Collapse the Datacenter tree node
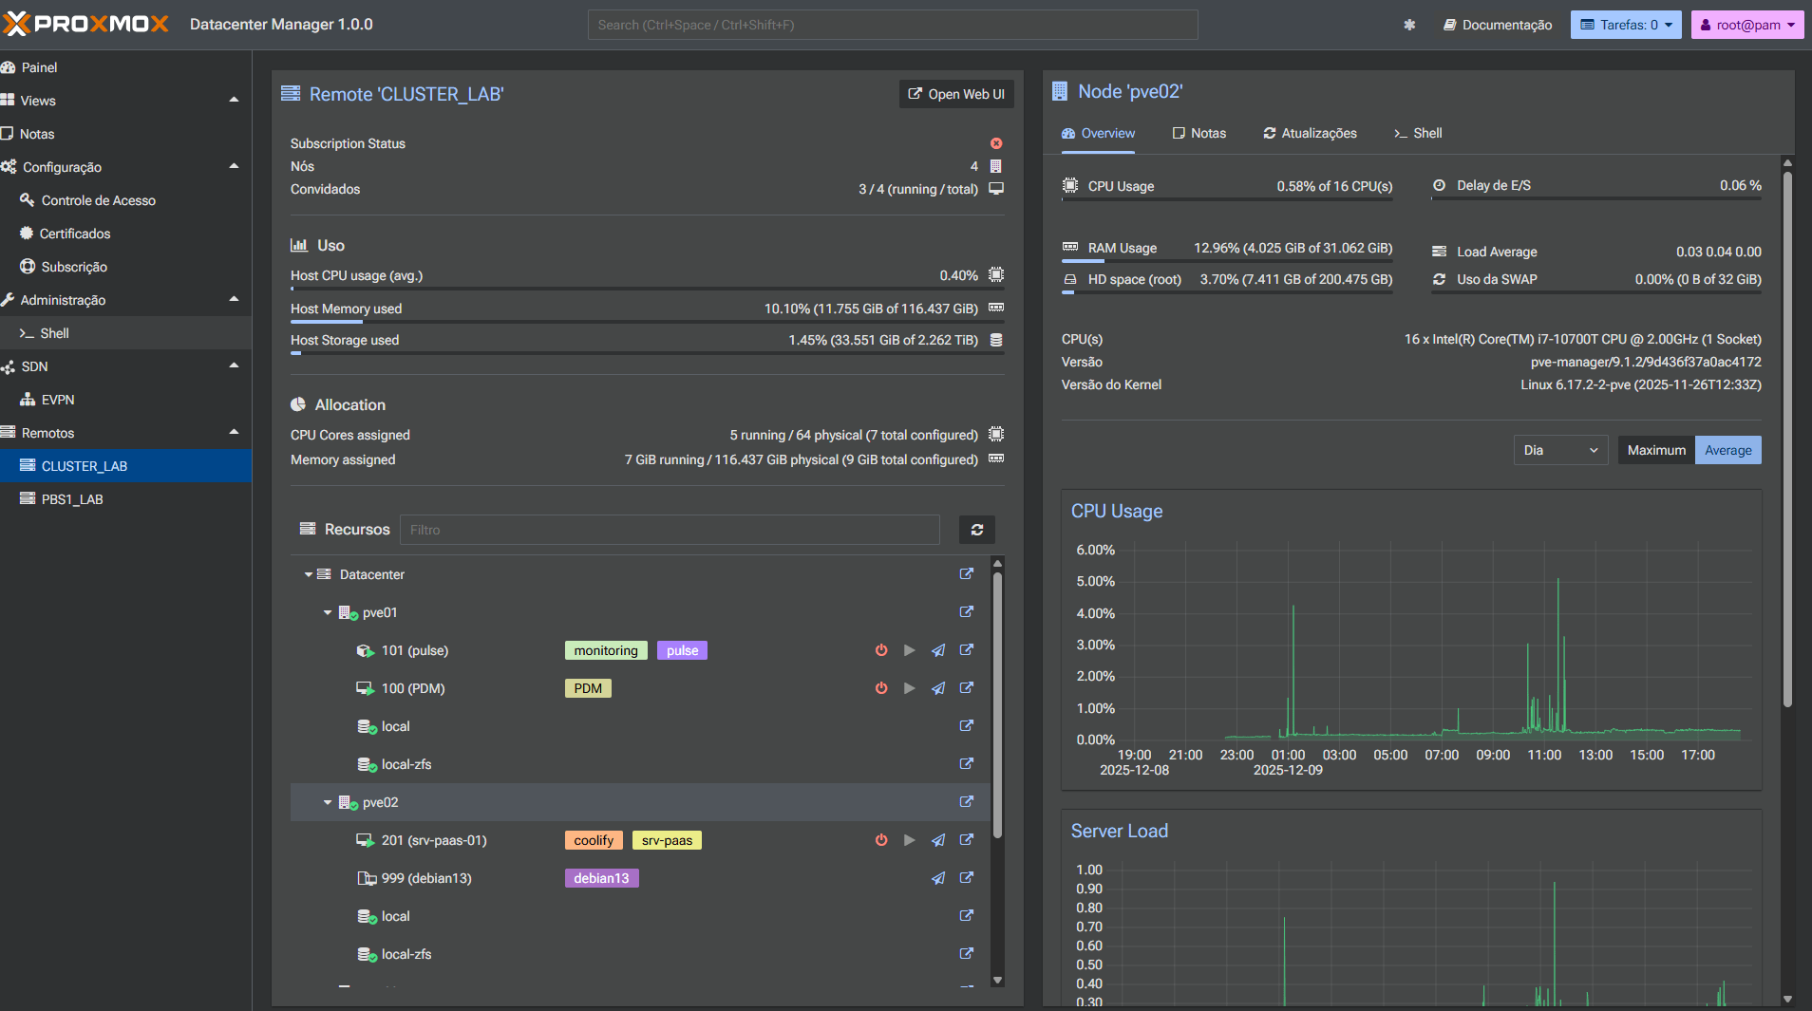 [309, 574]
